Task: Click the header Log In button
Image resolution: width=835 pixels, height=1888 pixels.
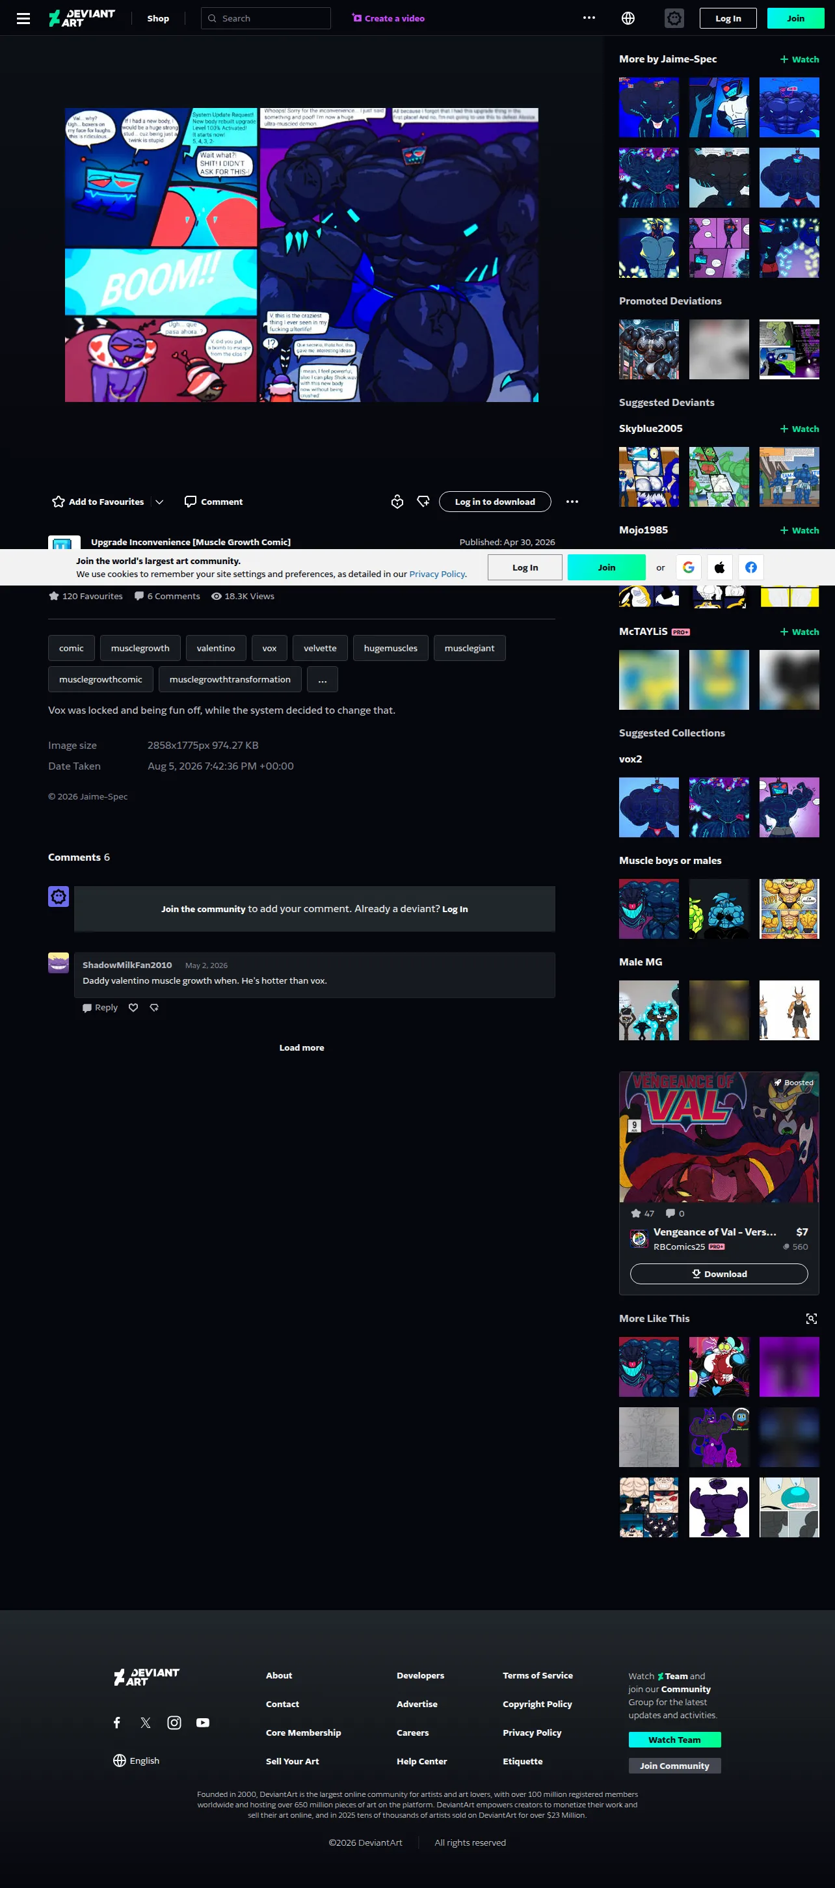Action: pos(728,18)
